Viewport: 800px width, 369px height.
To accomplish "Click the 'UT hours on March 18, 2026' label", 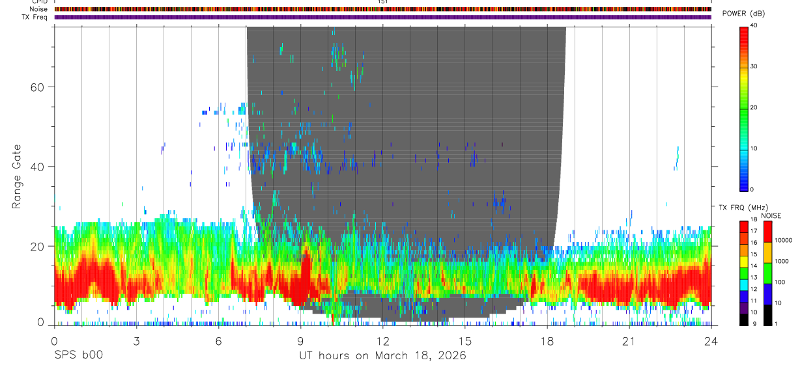I will click(x=382, y=356).
